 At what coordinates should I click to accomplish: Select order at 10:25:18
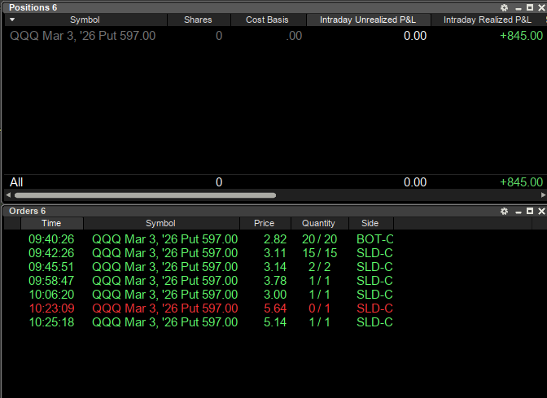coord(211,322)
